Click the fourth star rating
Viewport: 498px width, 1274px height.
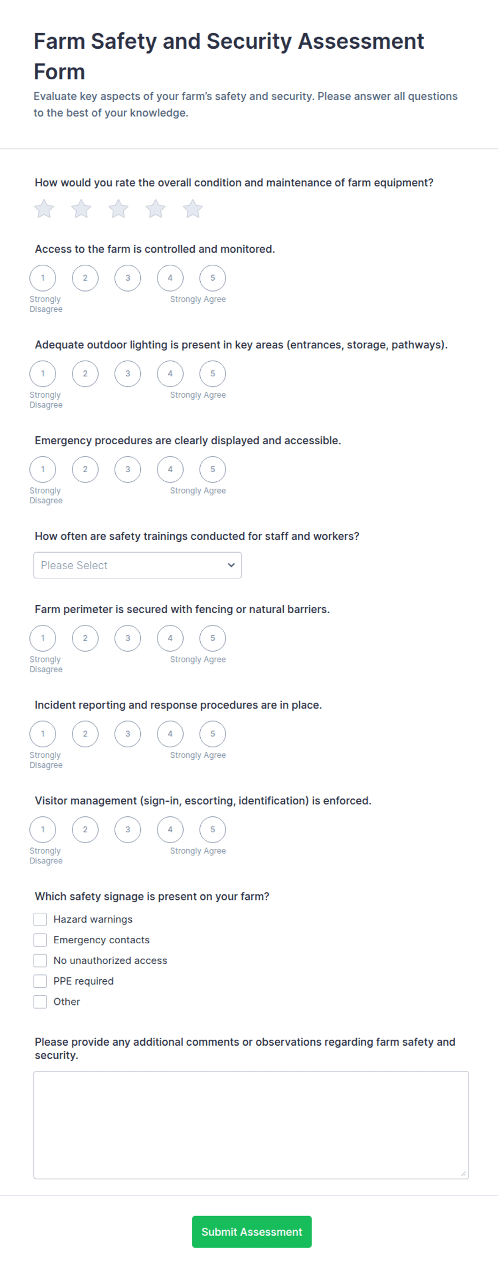pyautogui.click(x=155, y=209)
